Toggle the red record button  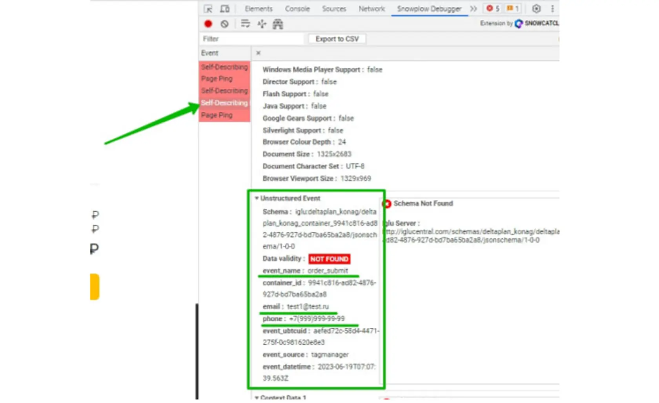(x=208, y=24)
